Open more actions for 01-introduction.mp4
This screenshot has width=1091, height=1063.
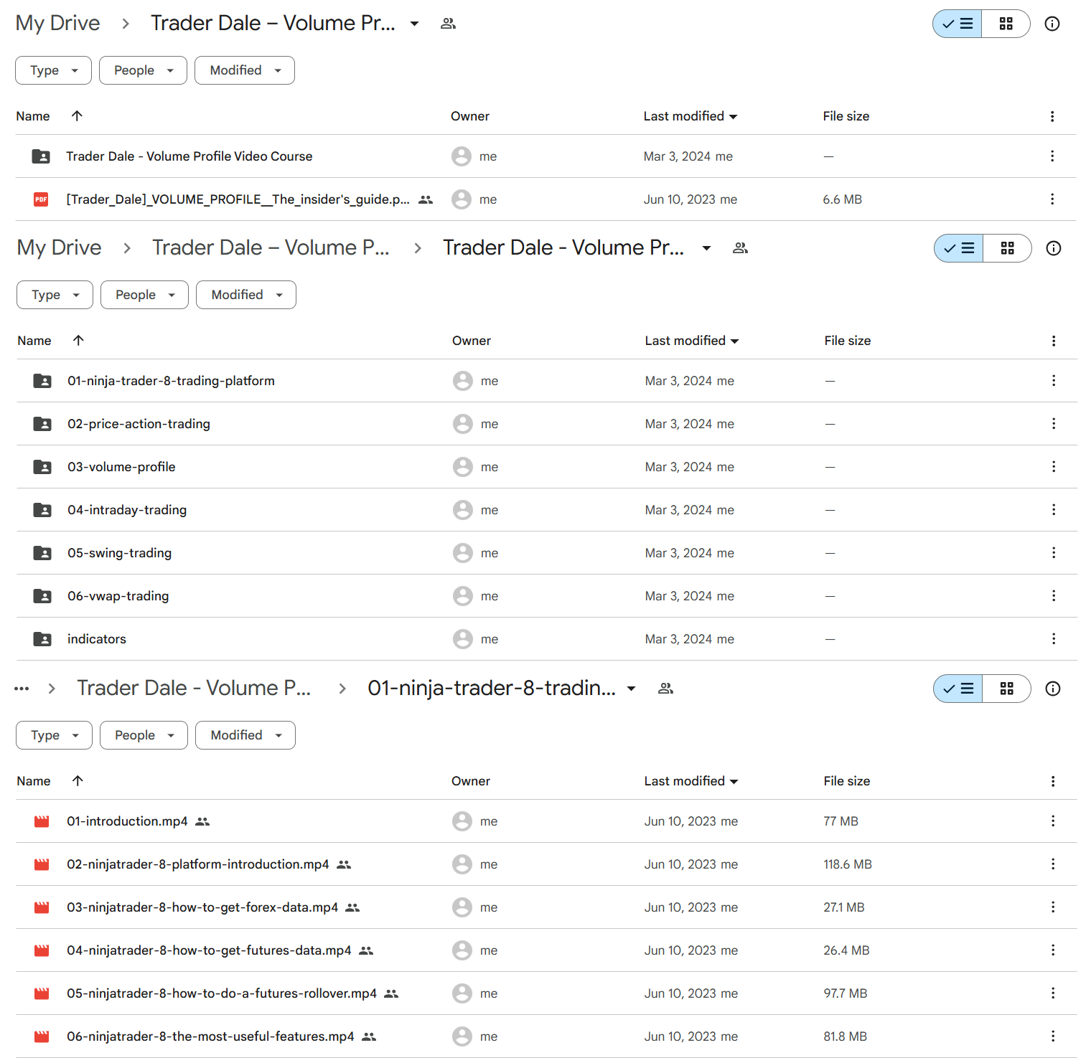[x=1053, y=821]
